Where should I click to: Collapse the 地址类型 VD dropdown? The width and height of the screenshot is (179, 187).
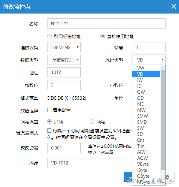[x=149, y=60]
